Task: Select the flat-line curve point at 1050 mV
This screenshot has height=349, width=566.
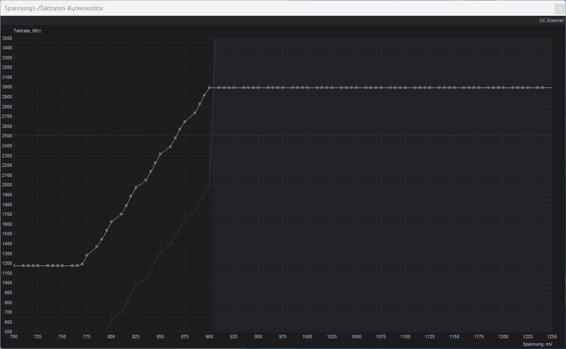Action: click(x=356, y=88)
